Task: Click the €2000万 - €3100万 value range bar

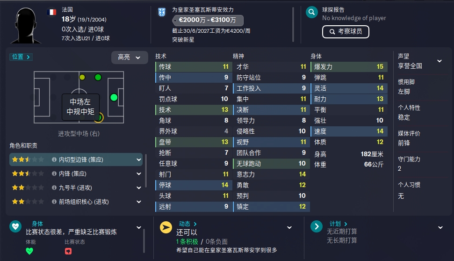Action: 208,20
